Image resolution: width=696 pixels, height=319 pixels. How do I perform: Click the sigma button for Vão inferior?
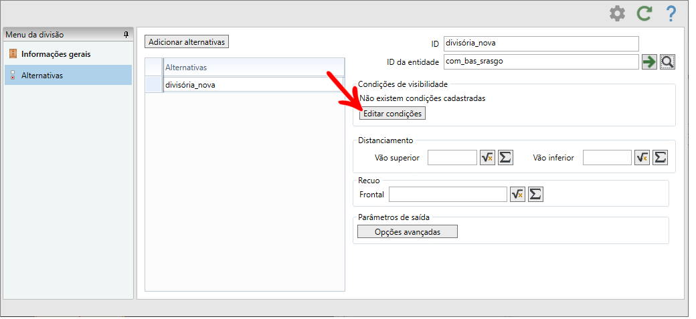click(x=660, y=158)
